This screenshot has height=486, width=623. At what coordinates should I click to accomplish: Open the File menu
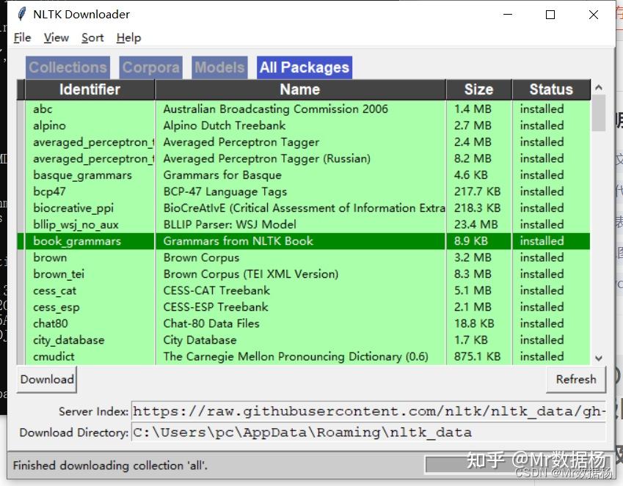[x=22, y=37]
